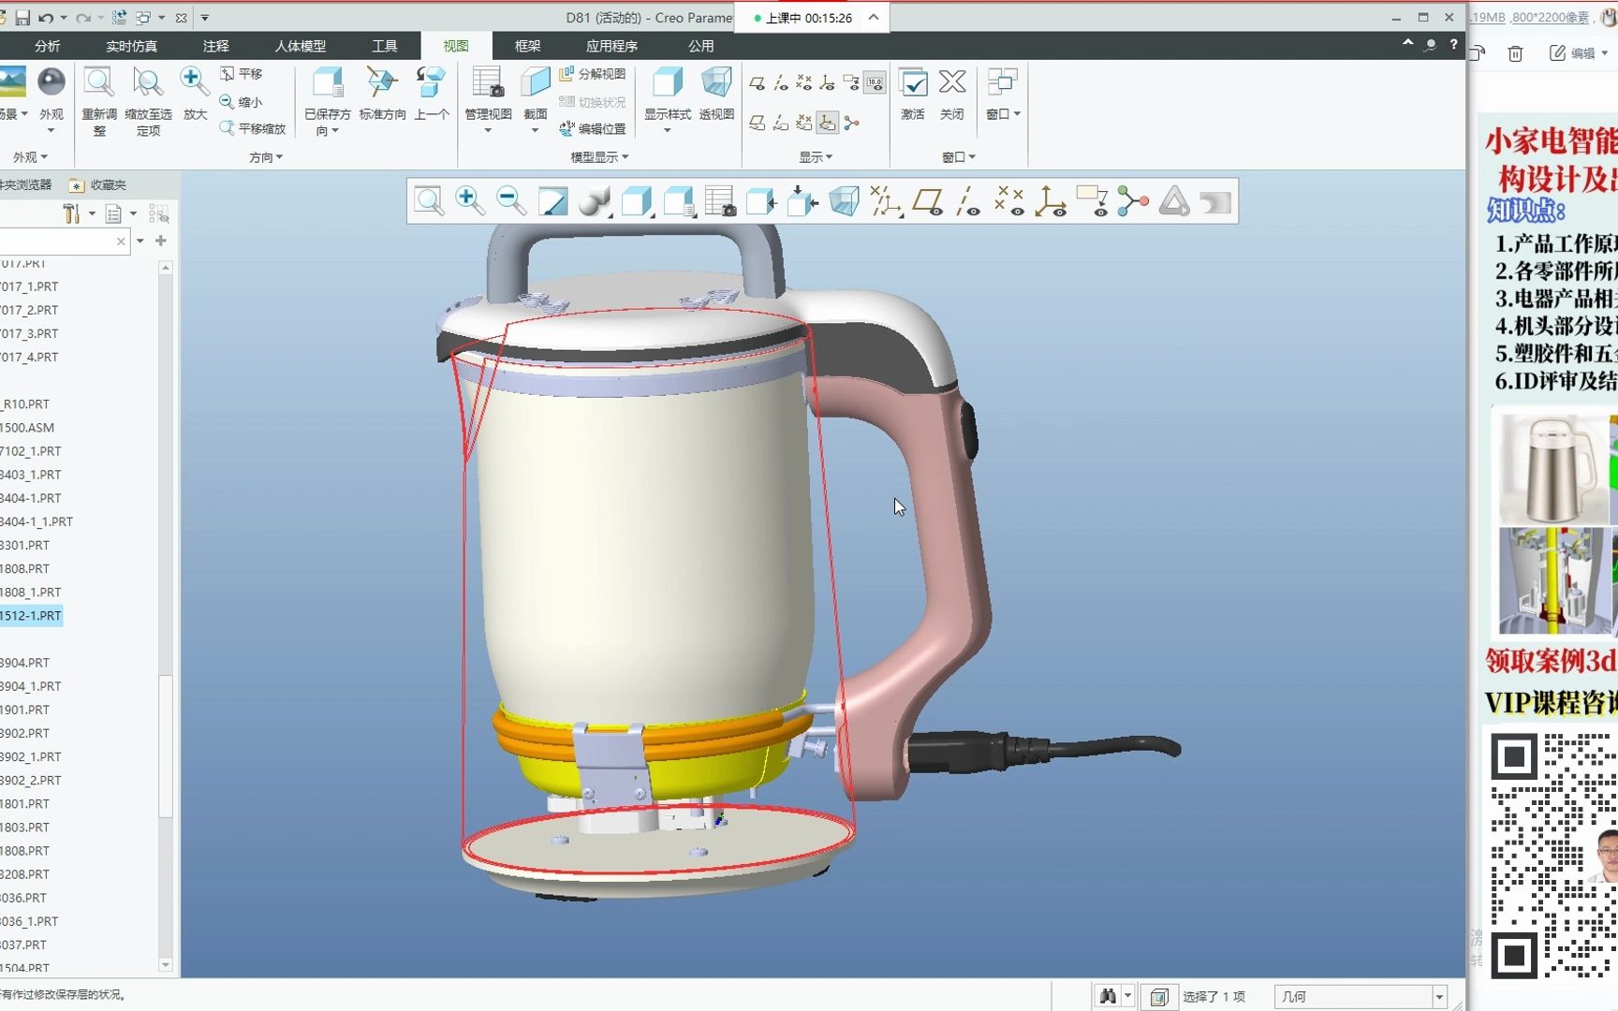Click Zoom In in graphics toolbar
Image resolution: width=1618 pixels, height=1011 pixels.
(470, 200)
